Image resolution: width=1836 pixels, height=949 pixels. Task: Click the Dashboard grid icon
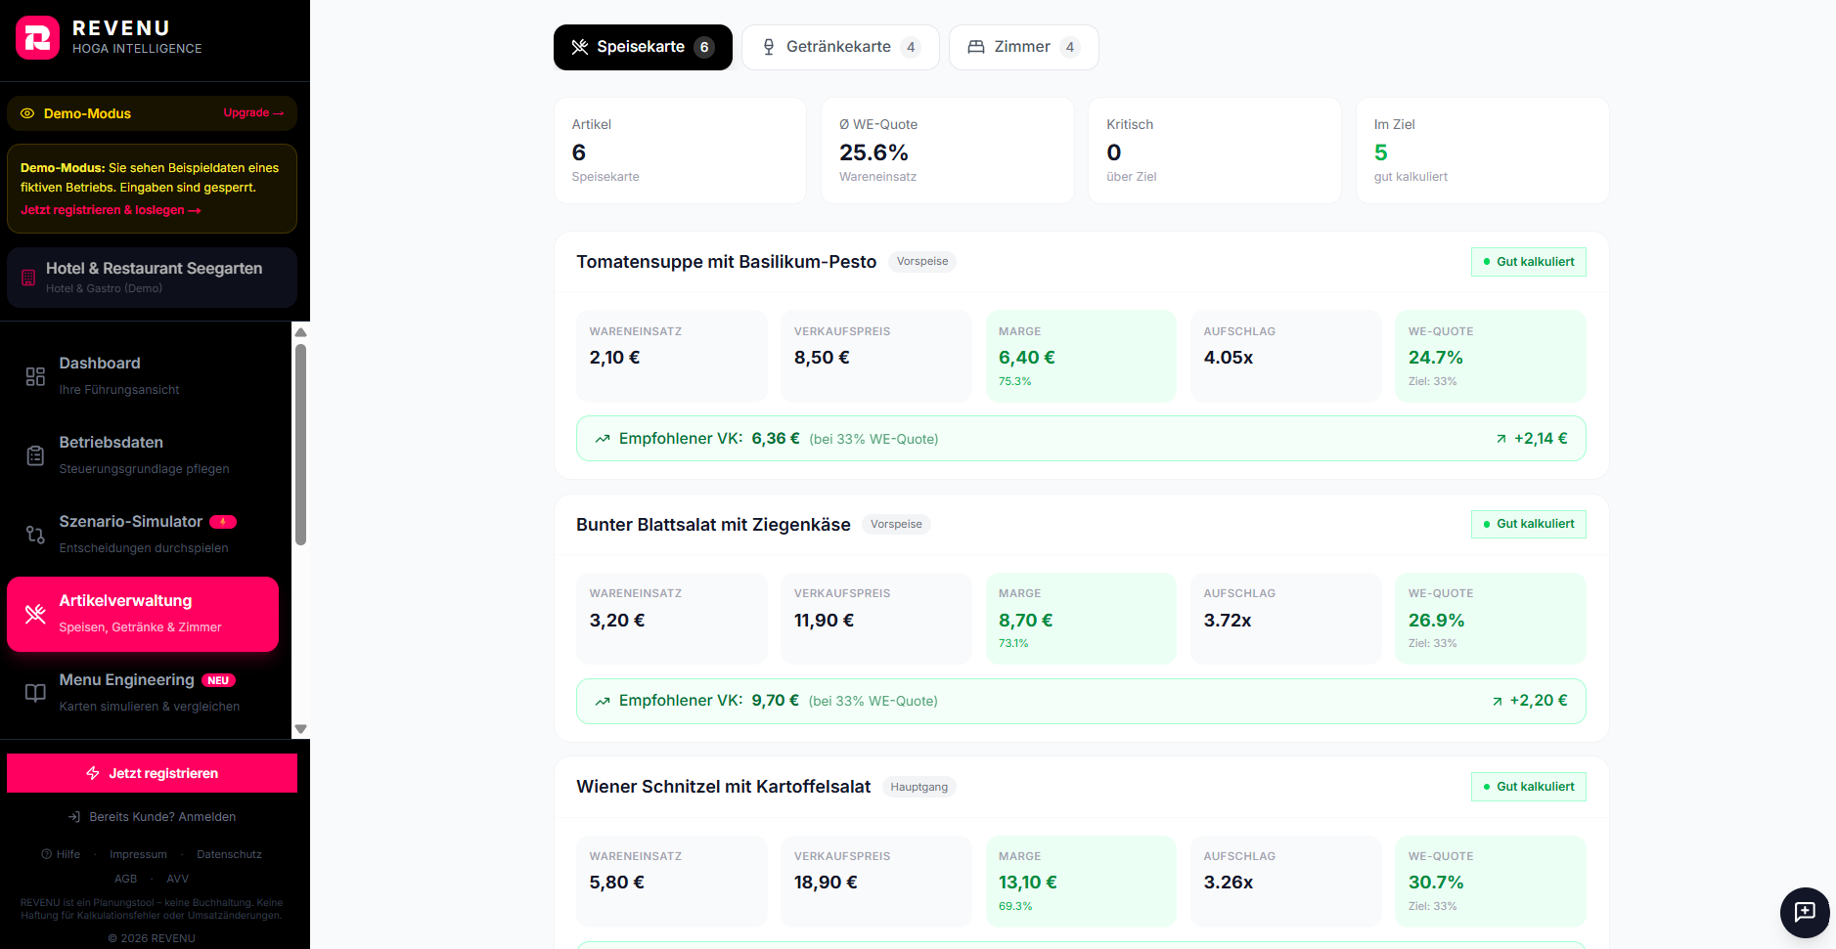(x=35, y=376)
